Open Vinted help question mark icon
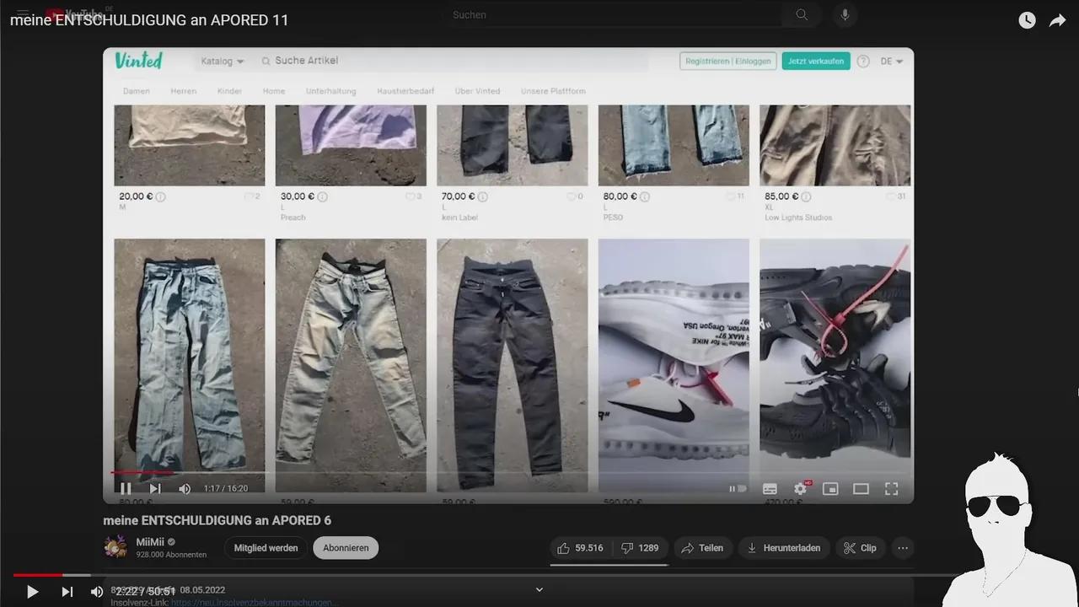The image size is (1079, 607). point(863,62)
